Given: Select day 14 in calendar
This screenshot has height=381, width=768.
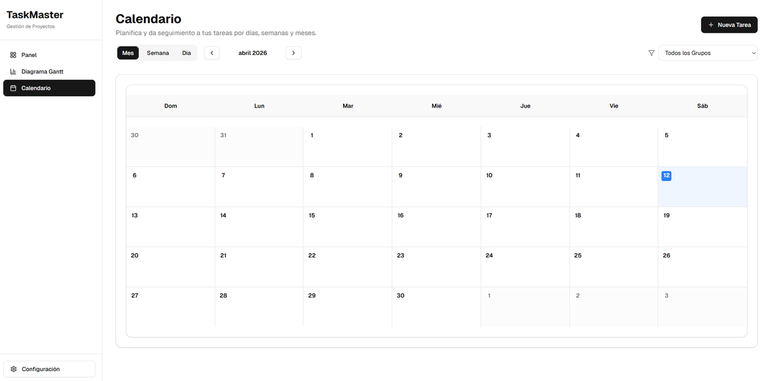Looking at the screenshot, I should click(259, 227).
